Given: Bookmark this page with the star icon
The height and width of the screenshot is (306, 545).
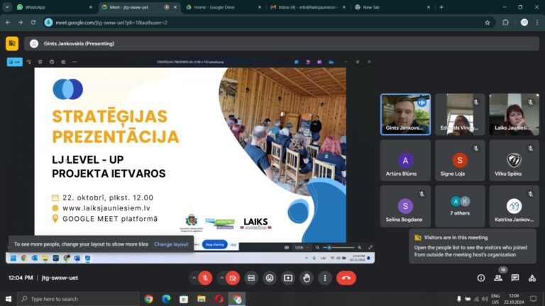Looking at the screenshot, I should pyautogui.click(x=488, y=22).
